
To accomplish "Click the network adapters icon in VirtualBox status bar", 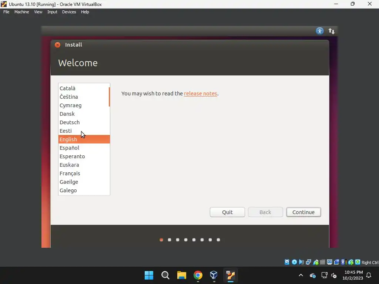I will [x=308, y=262].
